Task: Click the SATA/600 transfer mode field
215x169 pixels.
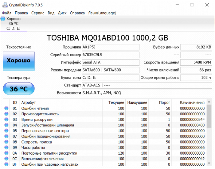Action: click(x=111, y=70)
